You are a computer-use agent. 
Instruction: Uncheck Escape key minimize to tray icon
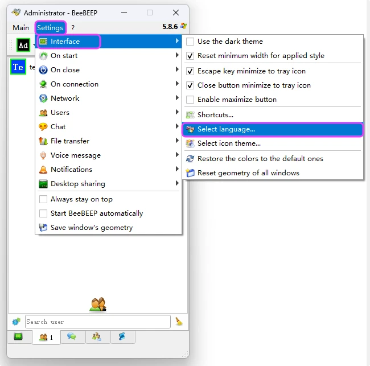[x=190, y=71]
